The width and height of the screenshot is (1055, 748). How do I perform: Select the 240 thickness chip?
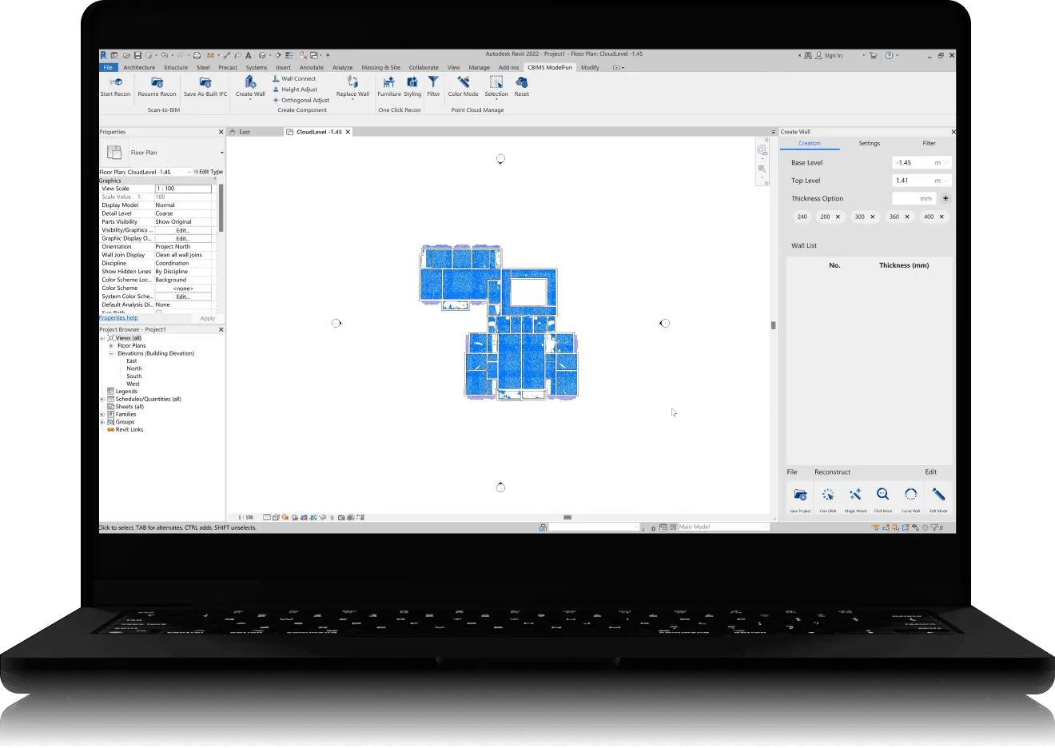tap(802, 217)
